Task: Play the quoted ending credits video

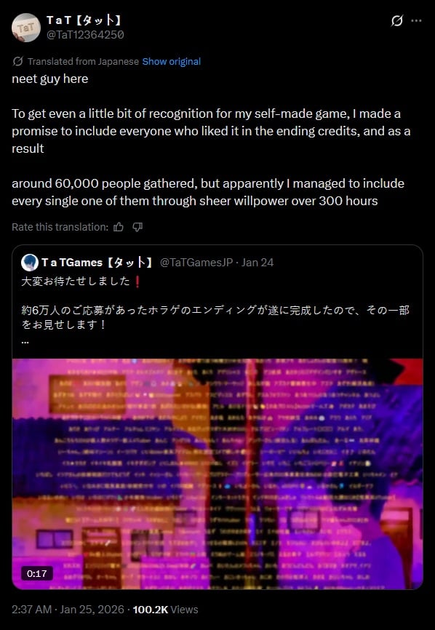Action: (217, 474)
